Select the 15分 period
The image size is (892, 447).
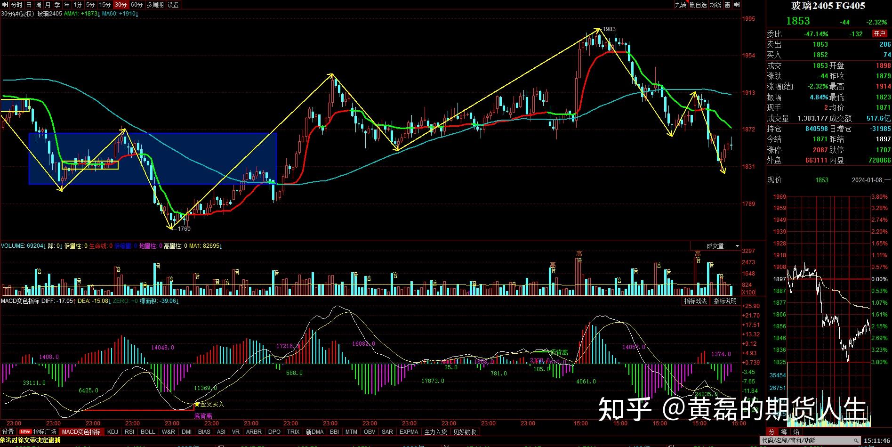click(105, 5)
